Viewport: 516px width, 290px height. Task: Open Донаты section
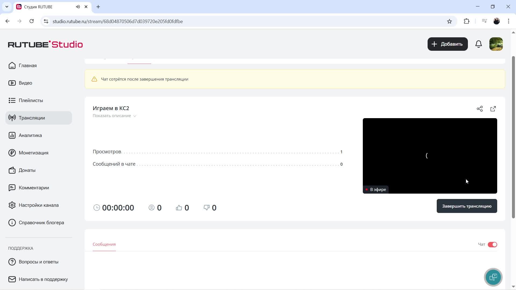[x=39, y=170]
